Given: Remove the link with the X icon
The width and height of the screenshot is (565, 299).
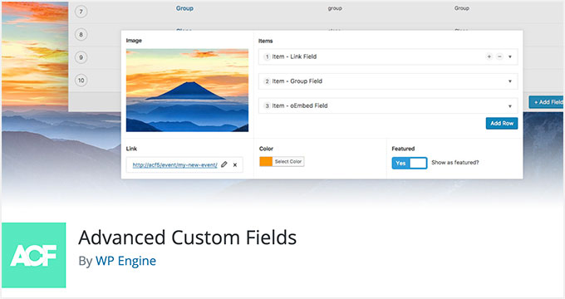Looking at the screenshot, I should 235,165.
